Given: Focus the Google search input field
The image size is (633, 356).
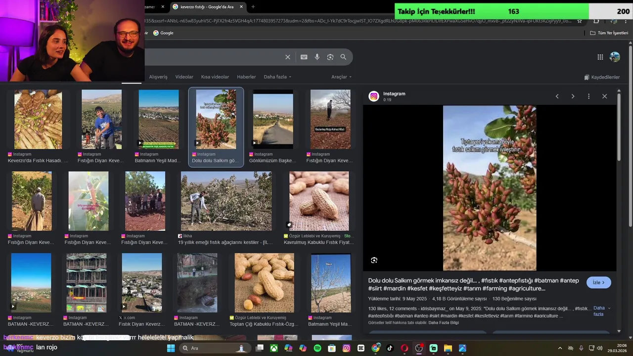Looking at the screenshot, I should click(214, 57).
